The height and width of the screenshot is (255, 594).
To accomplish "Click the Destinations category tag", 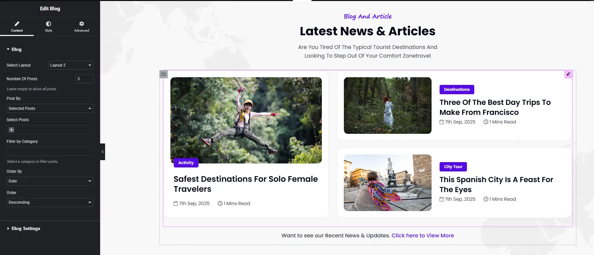I will tap(457, 90).
